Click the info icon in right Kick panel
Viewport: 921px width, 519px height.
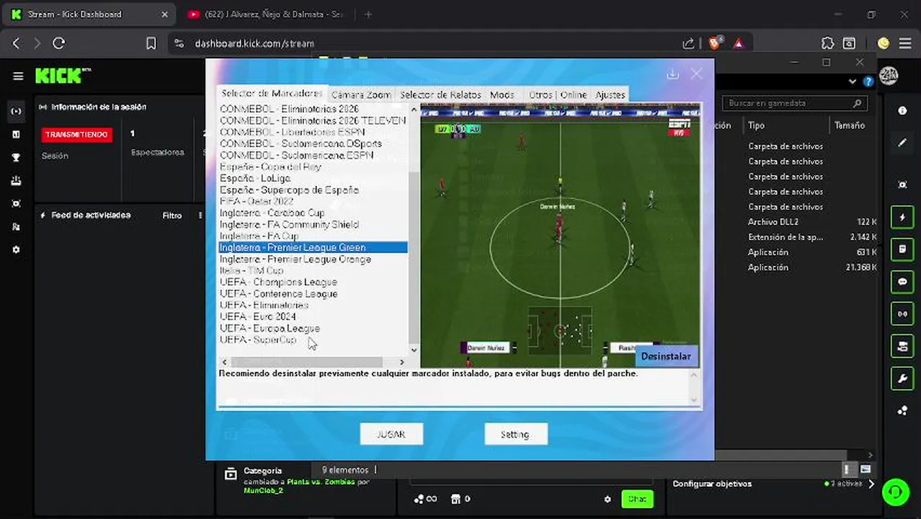902,110
